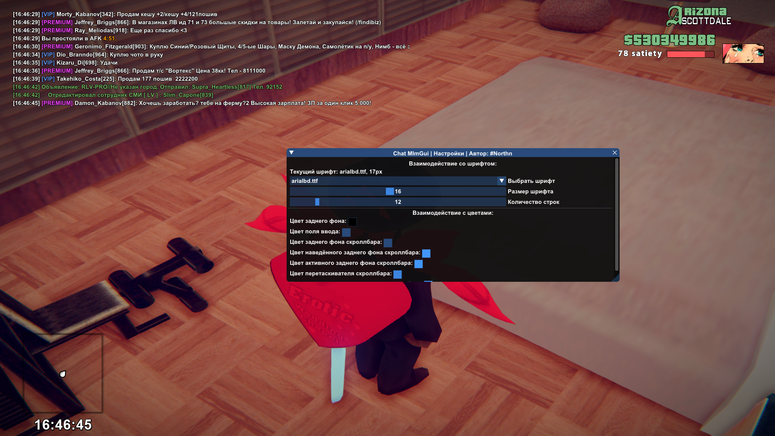
Task: Click the anime character avatar thumbnail
Action: tap(743, 53)
